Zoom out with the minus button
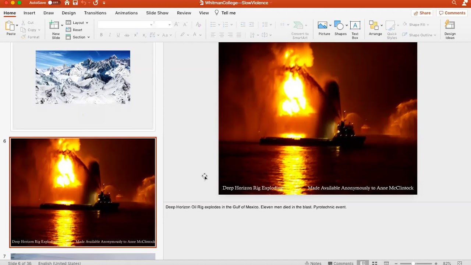471x265 pixels. click(396, 263)
